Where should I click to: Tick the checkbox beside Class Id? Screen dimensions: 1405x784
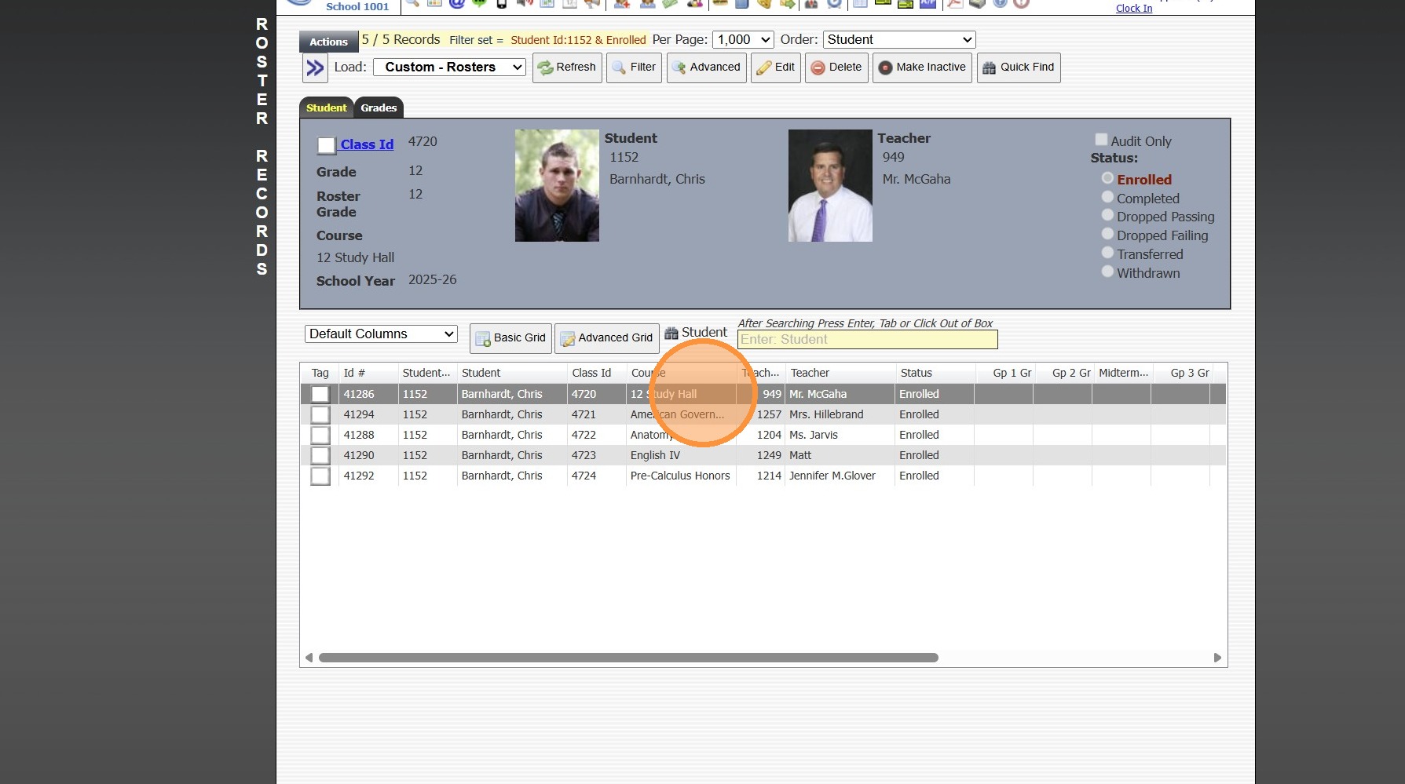tap(327, 145)
